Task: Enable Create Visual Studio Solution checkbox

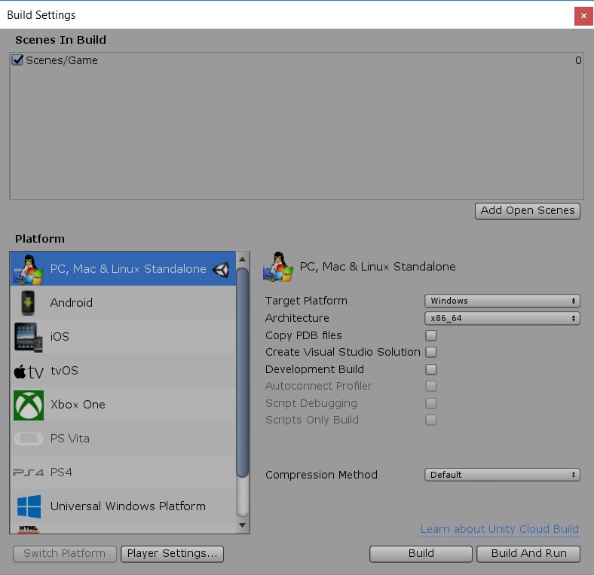Action: [430, 352]
